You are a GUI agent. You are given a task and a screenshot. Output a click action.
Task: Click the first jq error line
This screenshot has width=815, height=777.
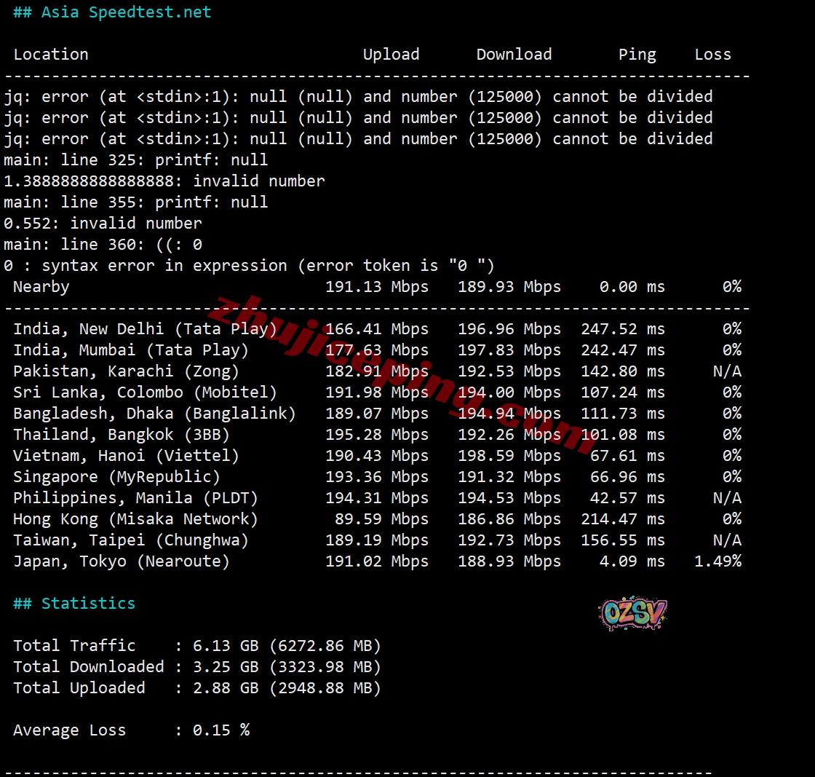358,97
